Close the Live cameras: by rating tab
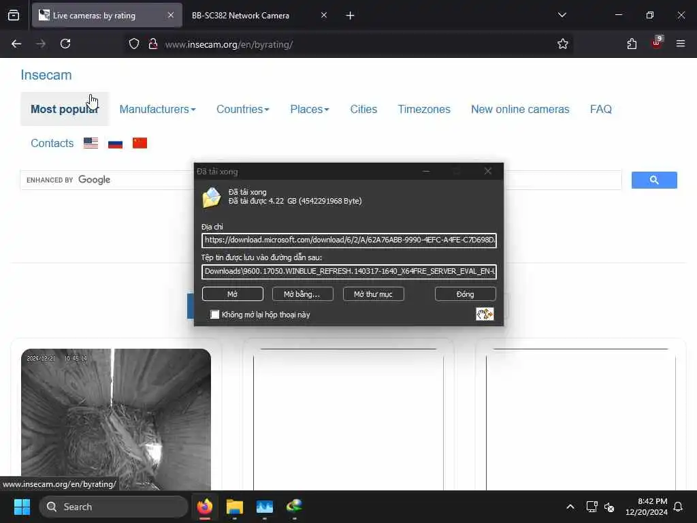697x523 pixels. click(x=171, y=15)
